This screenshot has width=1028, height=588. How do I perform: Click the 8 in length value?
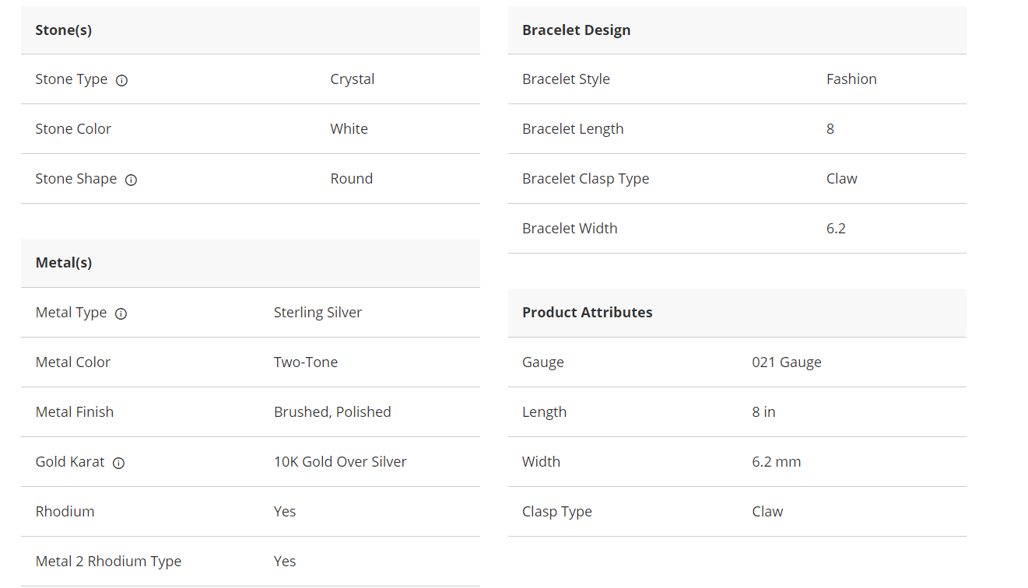[763, 412]
